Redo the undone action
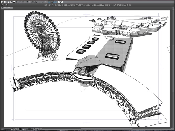175x131 pixels. pos(23,2)
